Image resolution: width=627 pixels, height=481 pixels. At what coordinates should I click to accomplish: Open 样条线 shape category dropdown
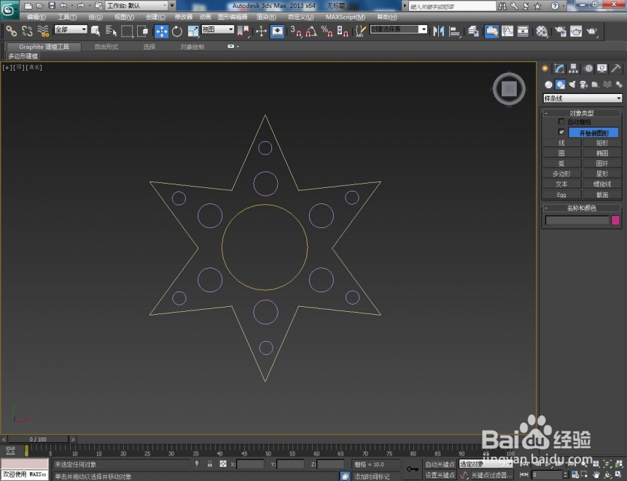click(583, 98)
